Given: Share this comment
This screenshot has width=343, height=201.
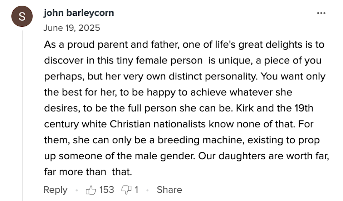Looking at the screenshot, I should pos(169,190).
